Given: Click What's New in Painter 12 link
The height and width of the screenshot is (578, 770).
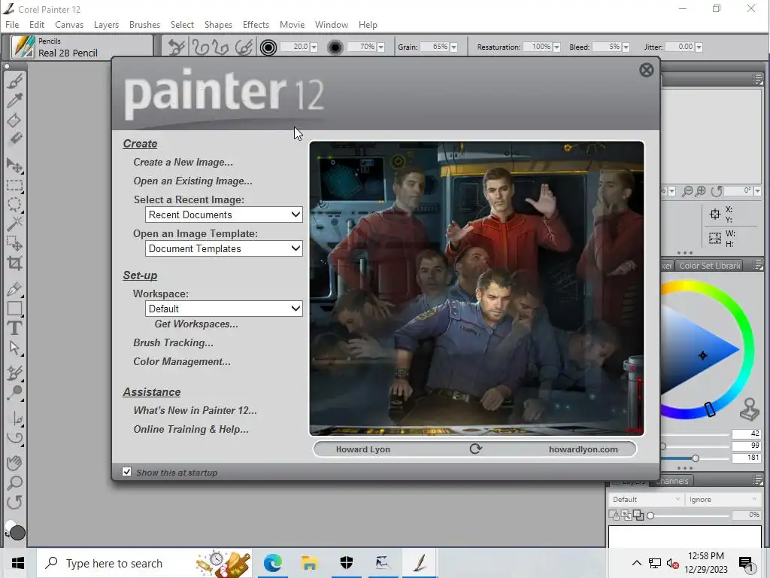Looking at the screenshot, I should (x=195, y=410).
